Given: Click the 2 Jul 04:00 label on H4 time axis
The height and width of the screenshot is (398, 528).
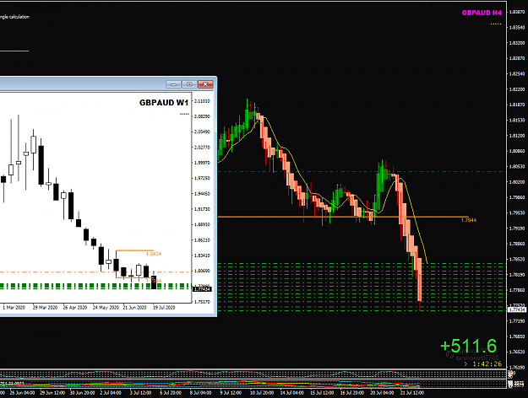Looking at the screenshot, I should 111,393.
